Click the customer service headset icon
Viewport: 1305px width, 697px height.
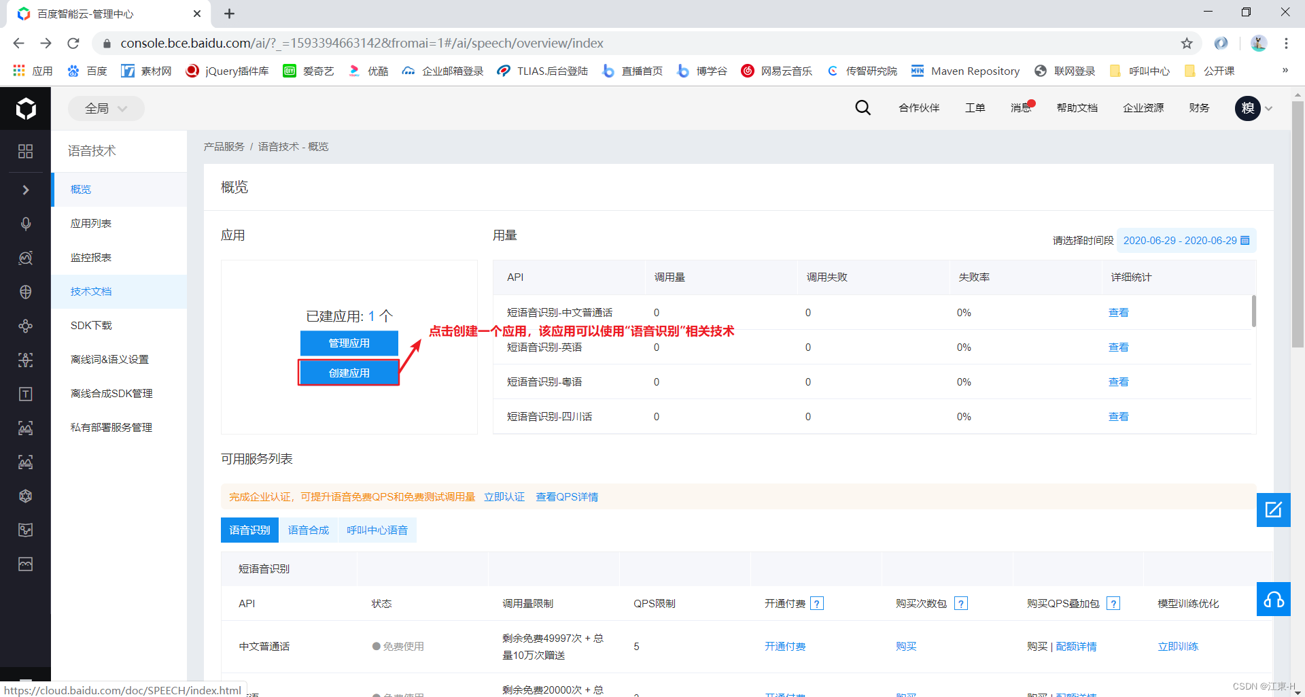click(x=1273, y=599)
